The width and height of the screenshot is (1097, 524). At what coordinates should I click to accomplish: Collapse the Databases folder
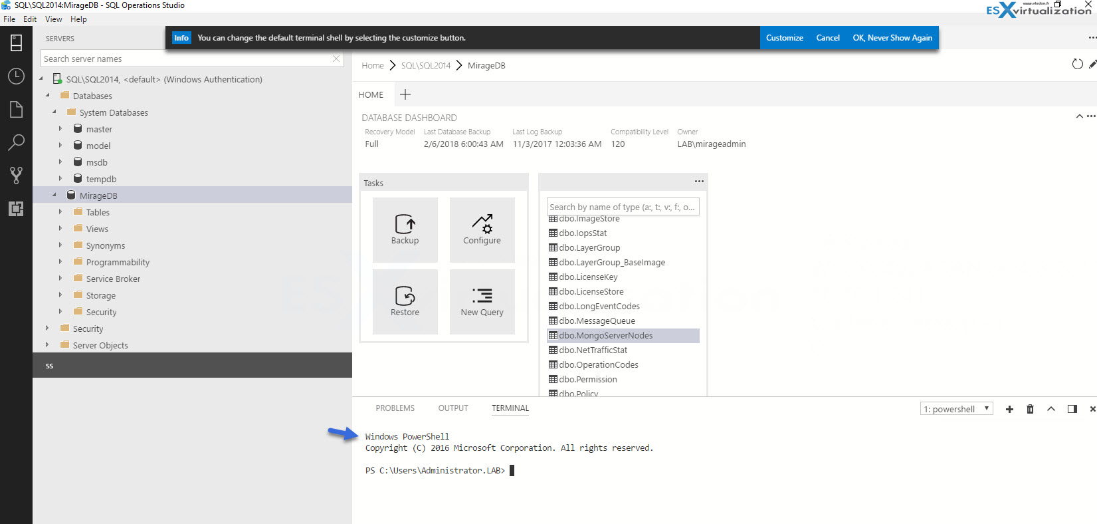point(48,95)
